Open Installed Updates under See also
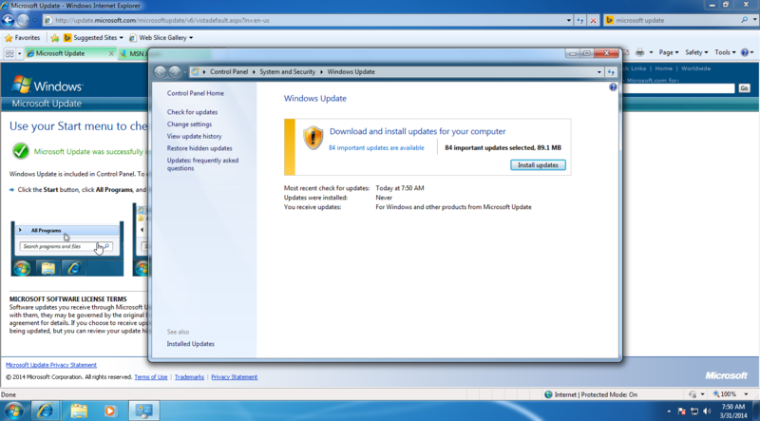Image resolution: width=760 pixels, height=421 pixels. click(191, 344)
